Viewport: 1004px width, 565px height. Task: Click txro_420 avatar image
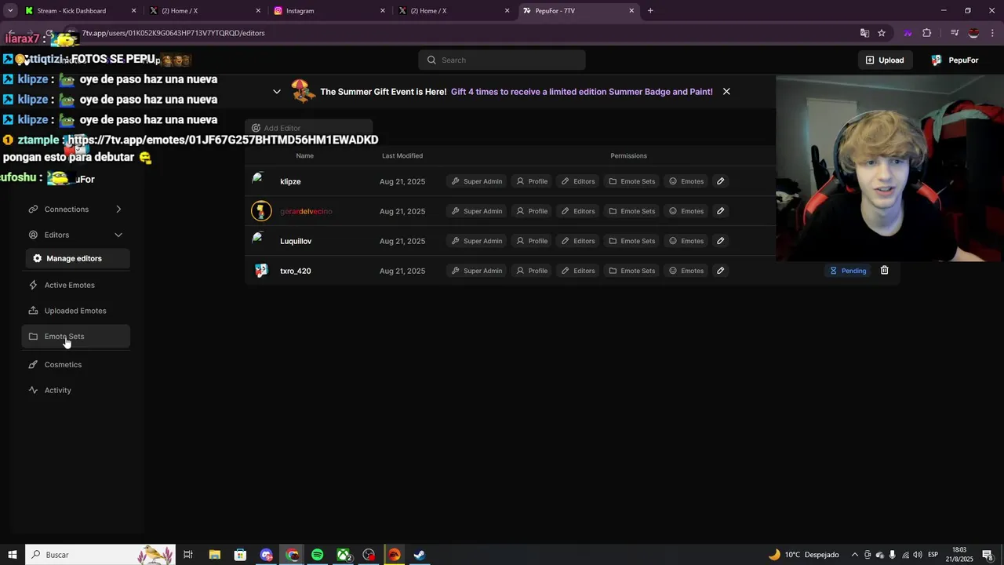pos(261,270)
